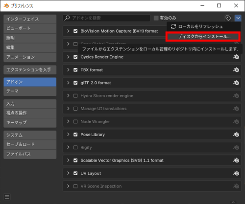Expand the BioVision Motion Capture details

68,31
